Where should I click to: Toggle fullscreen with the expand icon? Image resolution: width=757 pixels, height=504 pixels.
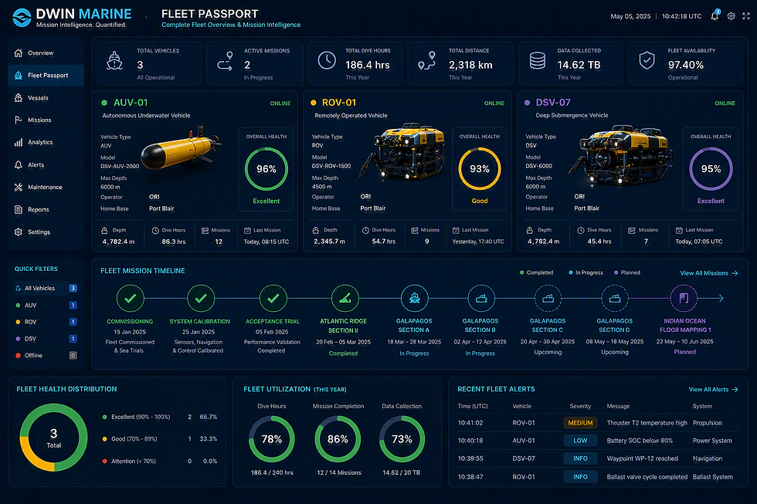pyautogui.click(x=746, y=16)
